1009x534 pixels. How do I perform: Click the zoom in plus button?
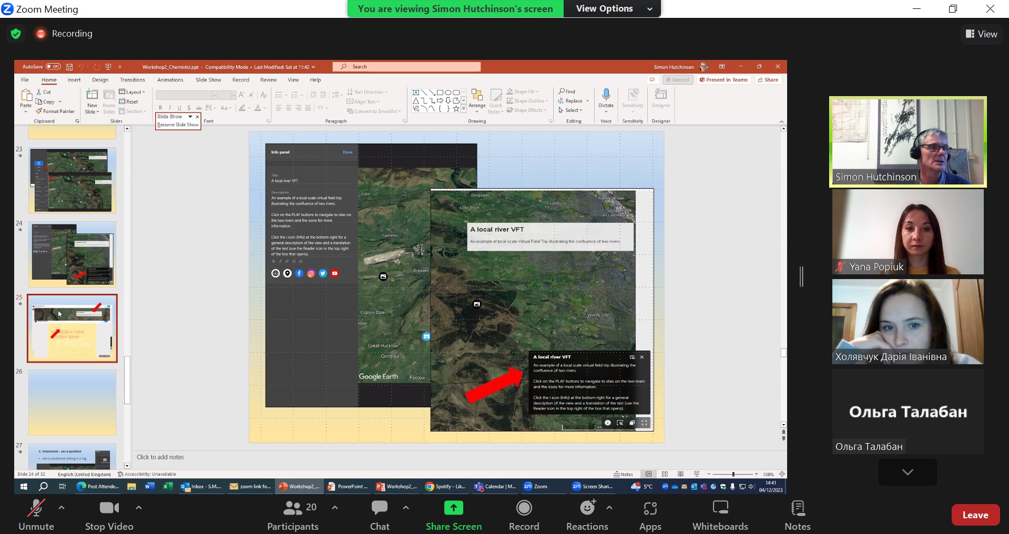pyautogui.click(x=757, y=474)
